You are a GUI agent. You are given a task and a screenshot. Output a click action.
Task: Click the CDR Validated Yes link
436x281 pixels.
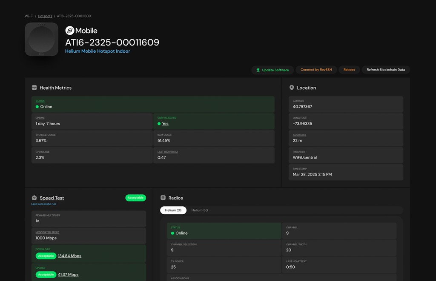165,124
